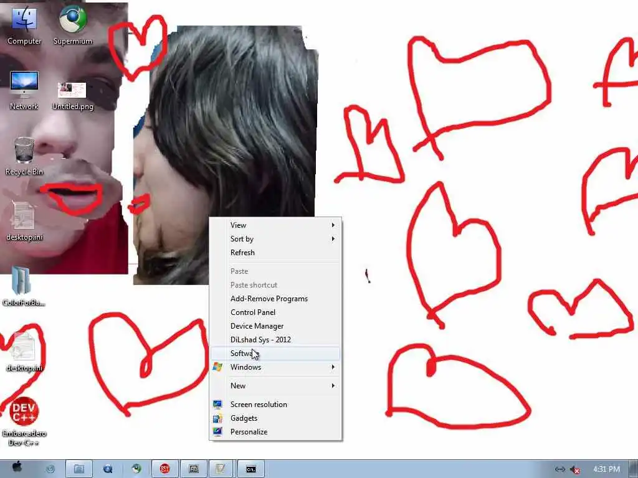Switch to the picture viewer taskbar button
Viewport: 638px width, 478px height.
[x=194, y=469]
